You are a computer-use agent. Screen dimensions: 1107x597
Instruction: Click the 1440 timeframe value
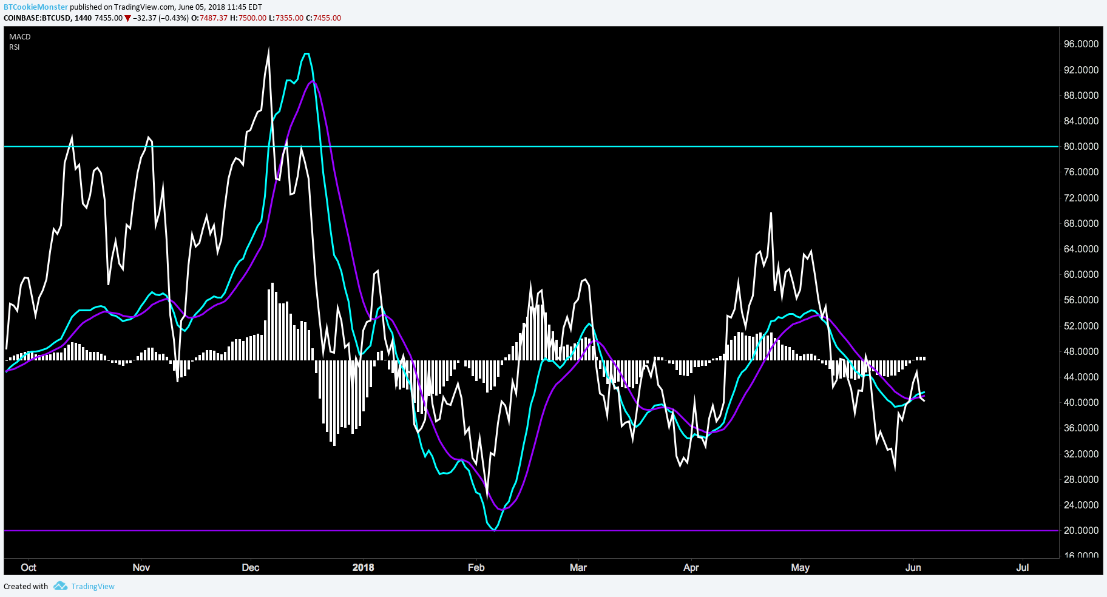[x=83, y=18]
